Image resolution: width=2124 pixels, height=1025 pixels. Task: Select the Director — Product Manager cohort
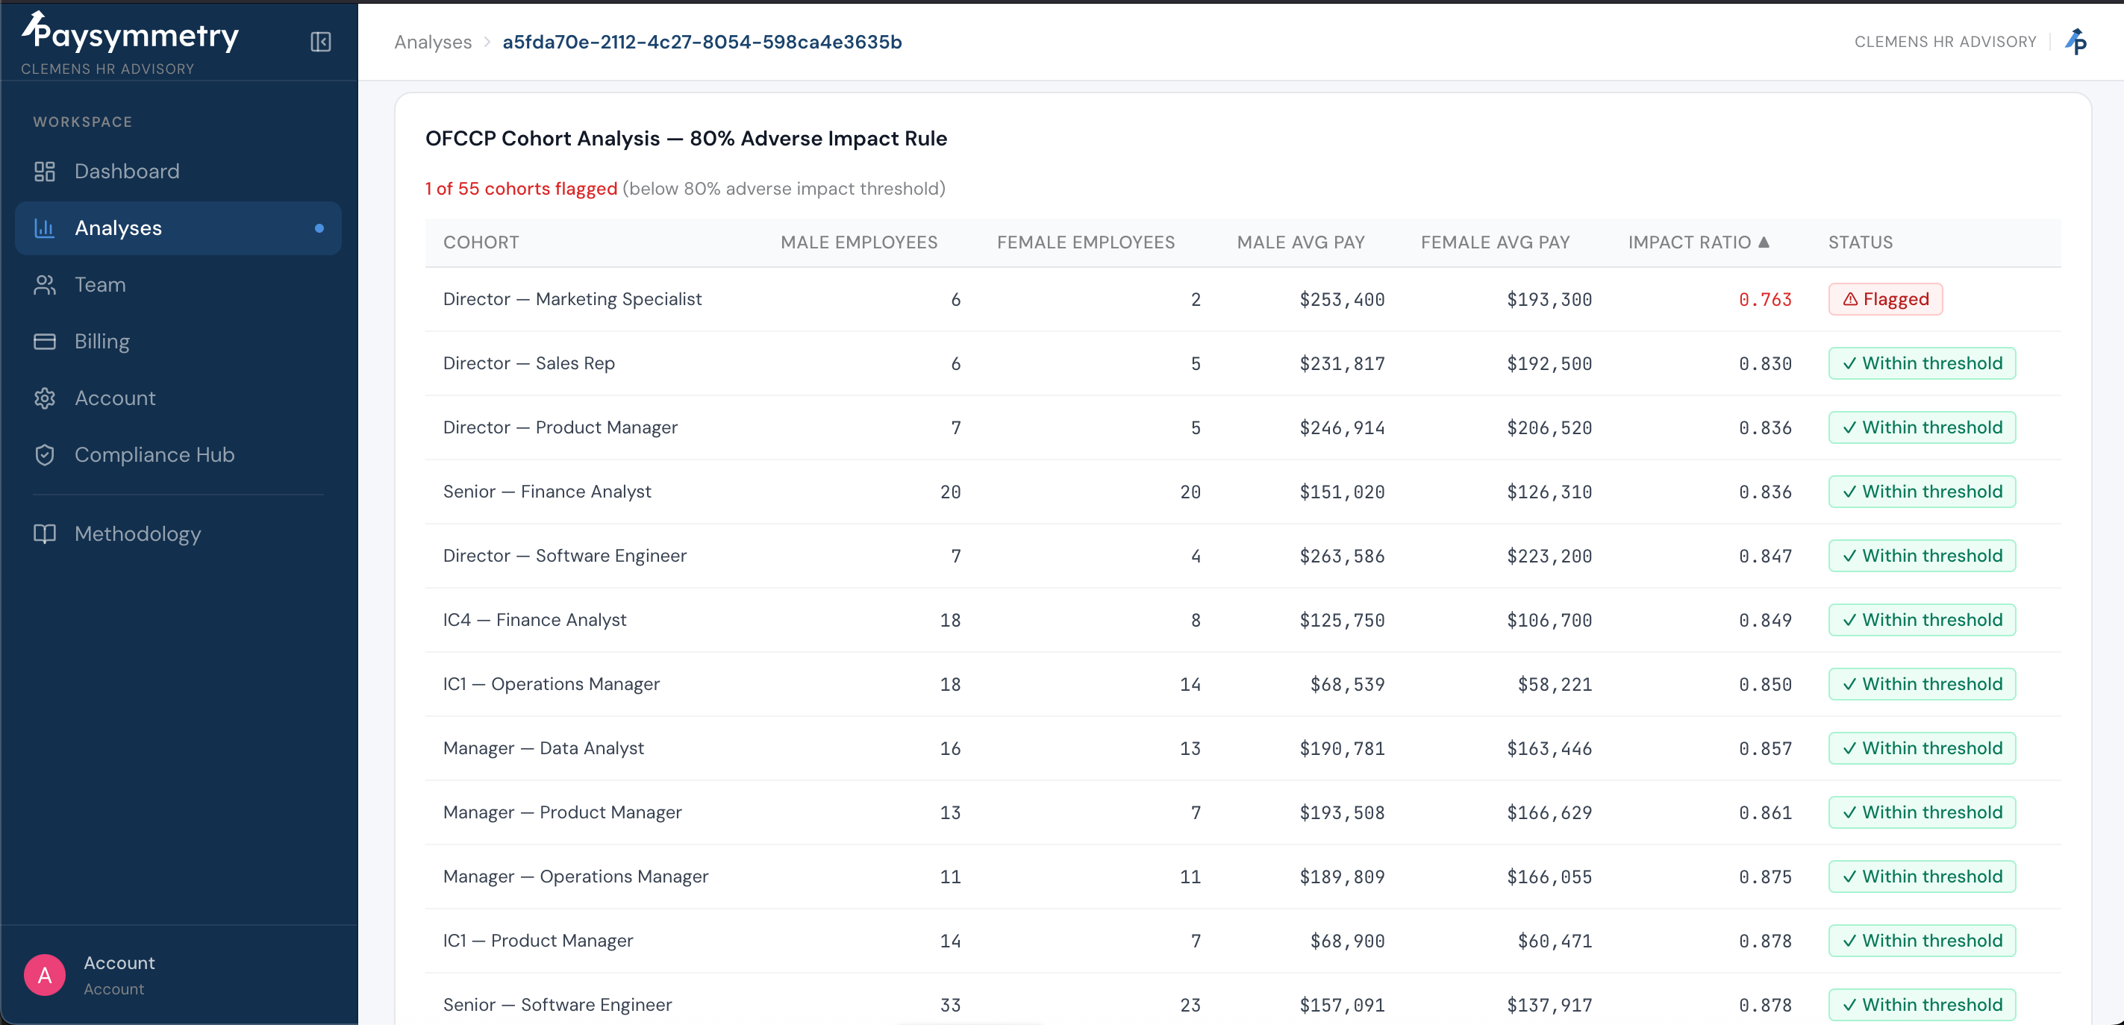coord(560,427)
